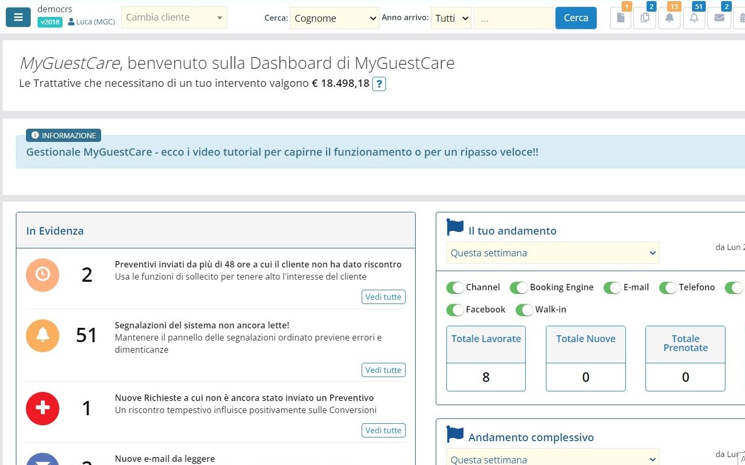Screen dimensions: 745x465
Task: Click the Totale Prenotate card
Action: pos(685,359)
